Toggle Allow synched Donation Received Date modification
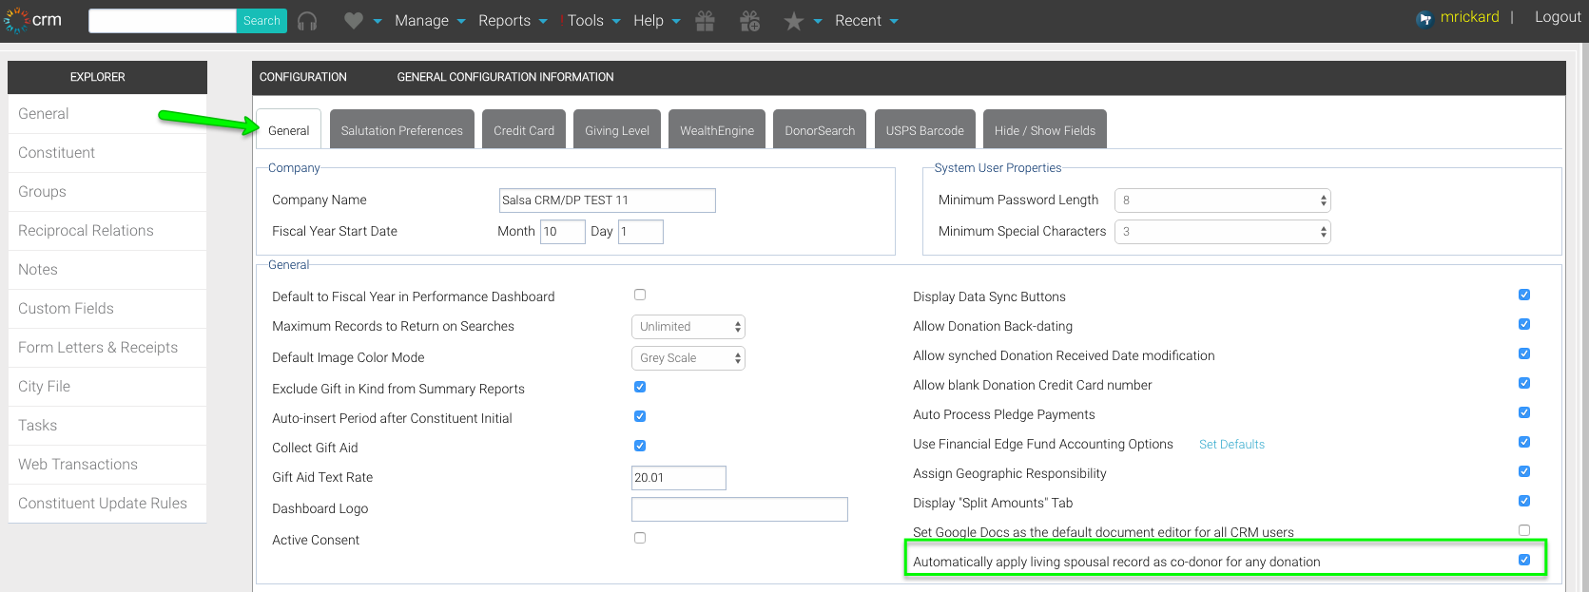 tap(1524, 353)
